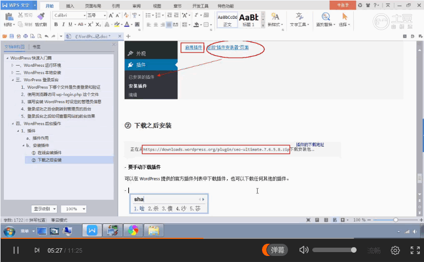Click the character shading icon
The width and height of the screenshot is (424, 262).
[137, 25]
